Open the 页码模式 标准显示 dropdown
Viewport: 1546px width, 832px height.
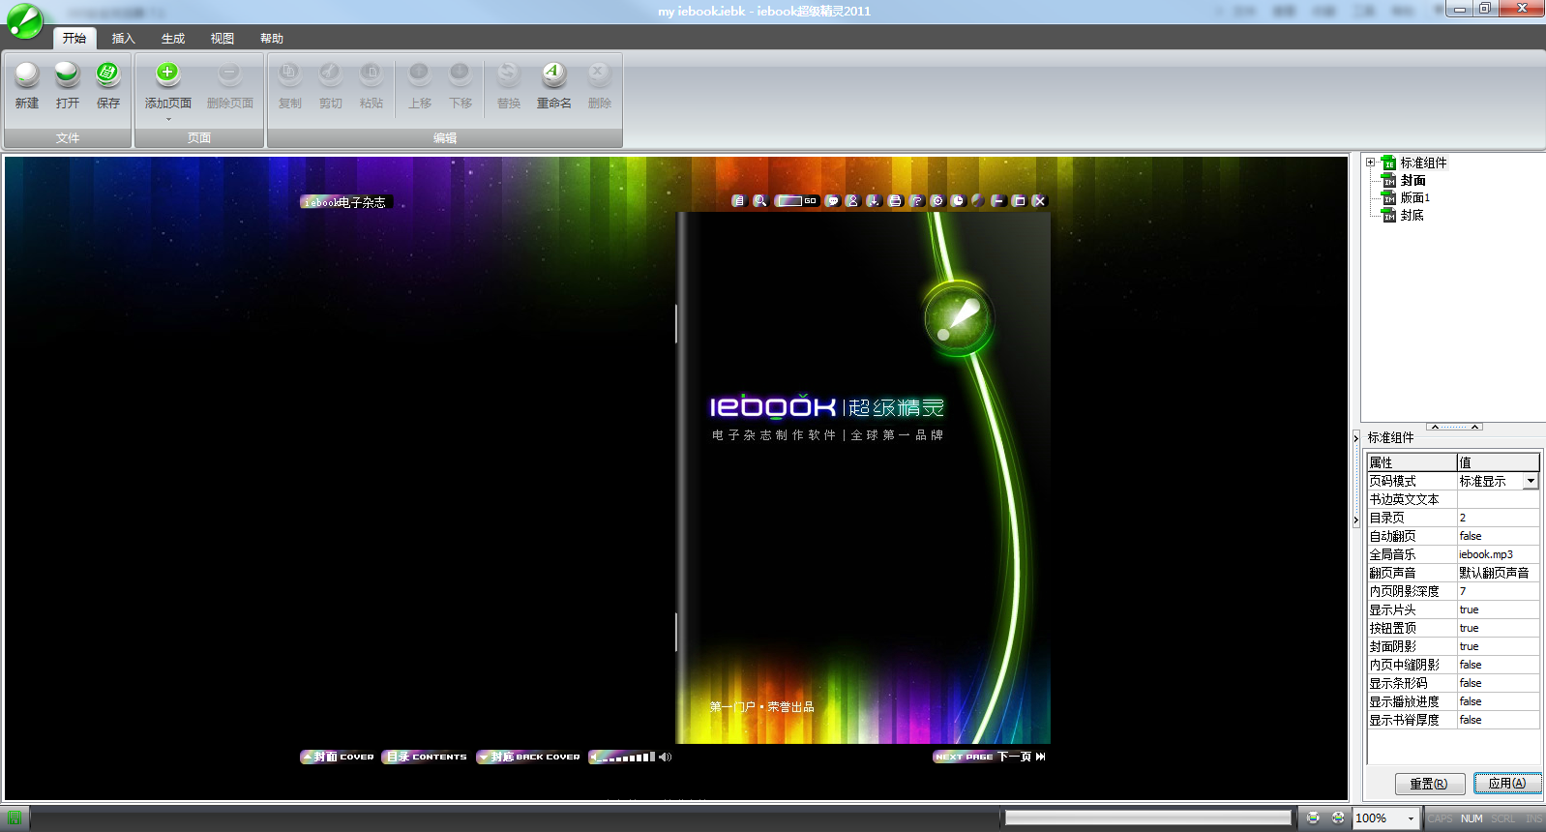(1531, 481)
